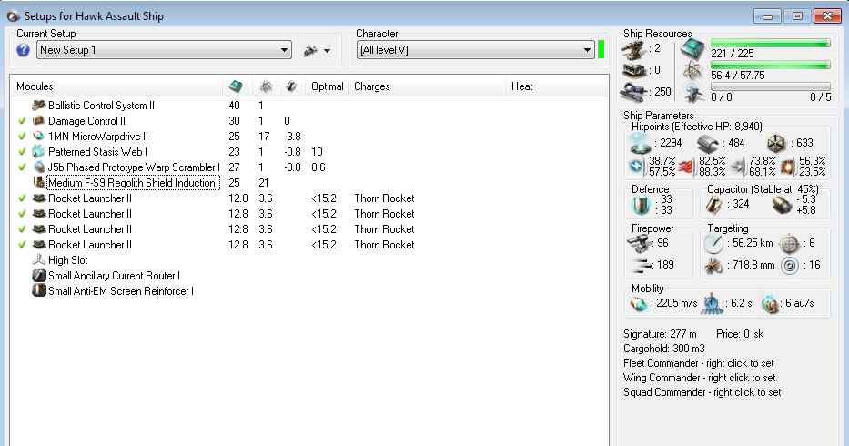Image resolution: width=849 pixels, height=446 pixels.
Task: Sort by the powergrid column header icon
Action: tap(266, 86)
